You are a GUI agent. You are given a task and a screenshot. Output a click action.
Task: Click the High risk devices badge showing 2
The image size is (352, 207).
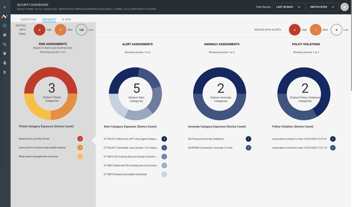tap(40, 30)
